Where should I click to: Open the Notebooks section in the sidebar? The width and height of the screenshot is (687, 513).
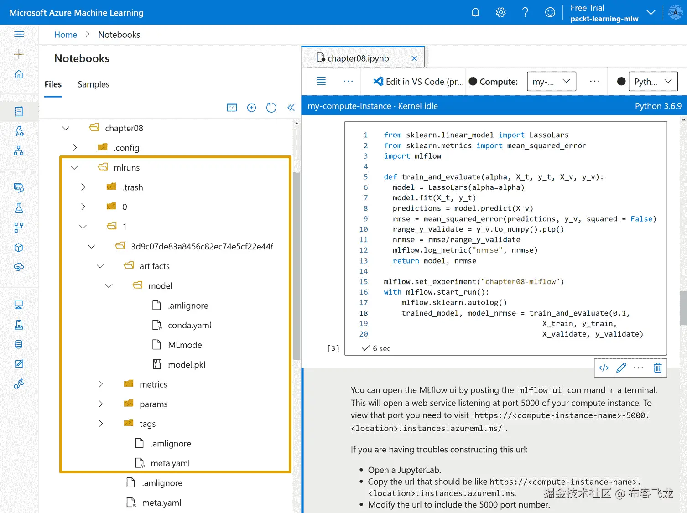pyautogui.click(x=19, y=111)
